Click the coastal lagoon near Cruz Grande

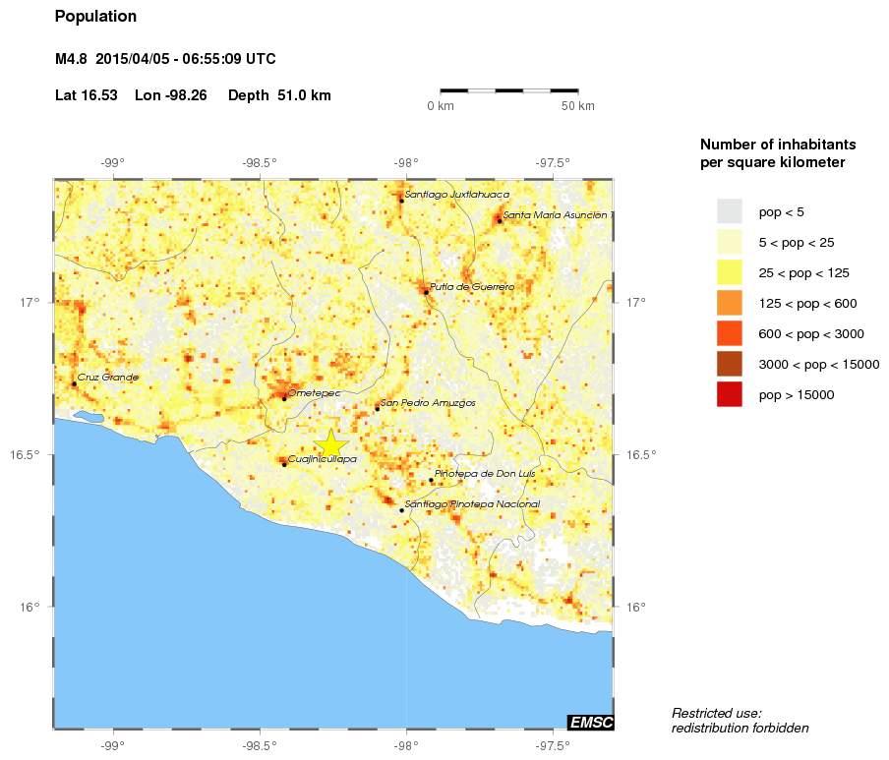point(89,416)
